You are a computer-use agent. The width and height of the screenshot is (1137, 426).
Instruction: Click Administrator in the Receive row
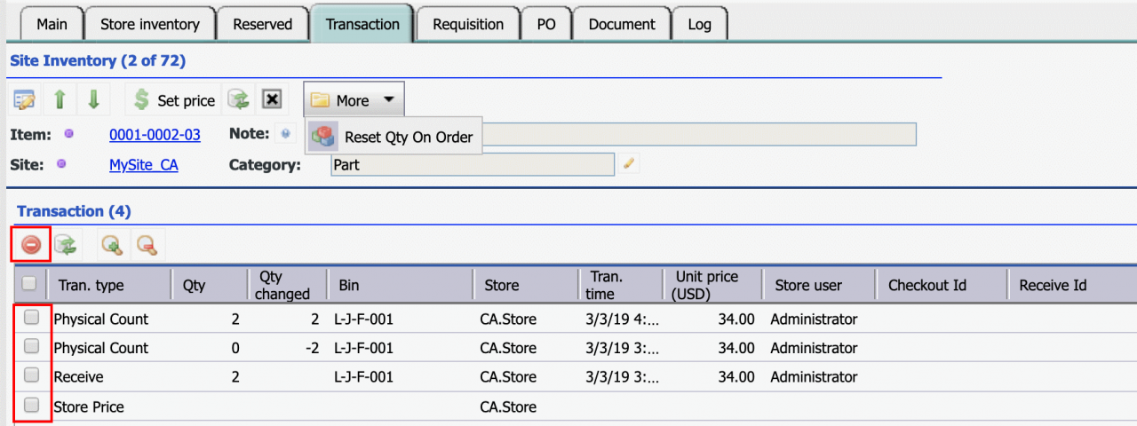pos(814,377)
